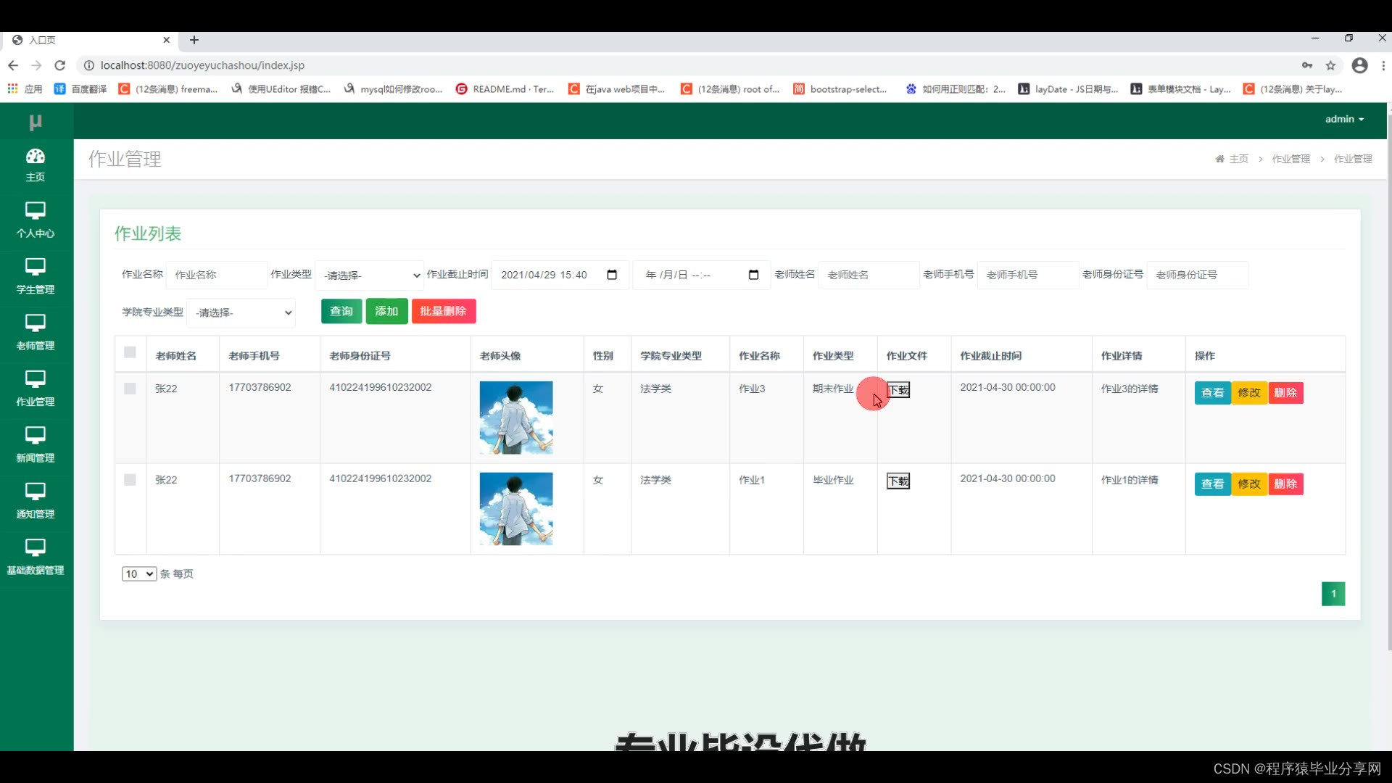Open the admin user menu

[x=1344, y=119]
